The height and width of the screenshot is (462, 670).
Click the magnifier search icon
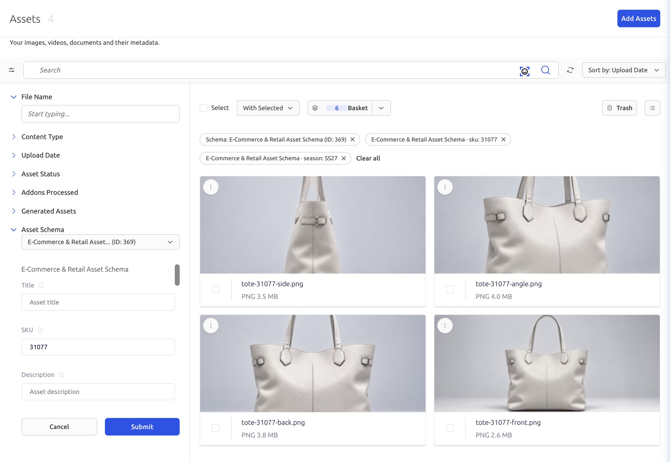point(545,70)
